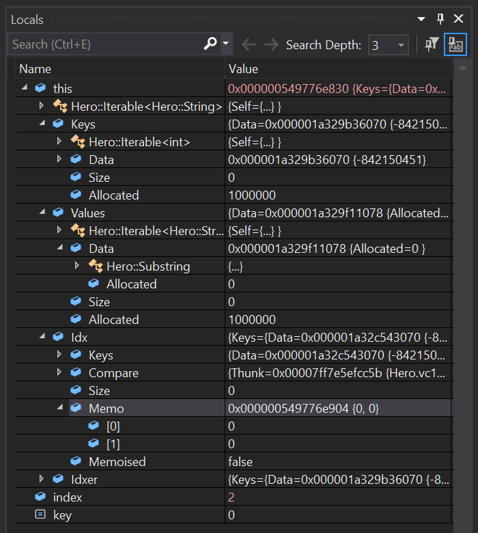Select the Memoised value 'false'
The width and height of the screenshot is (478, 533).
click(240, 462)
